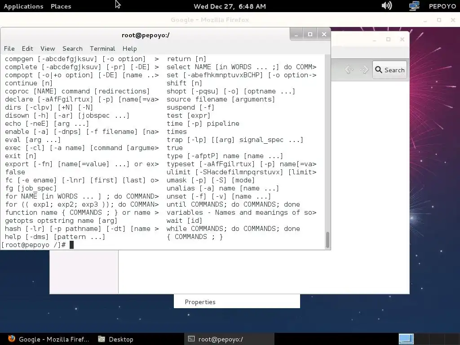The image size is (460, 345).
Task: Maximize the root@pepoyo terminal window
Action: pyautogui.click(x=310, y=35)
